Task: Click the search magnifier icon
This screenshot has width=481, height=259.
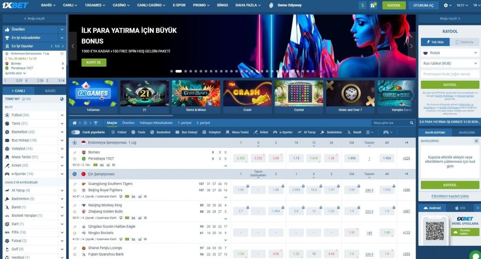Action: point(411,123)
